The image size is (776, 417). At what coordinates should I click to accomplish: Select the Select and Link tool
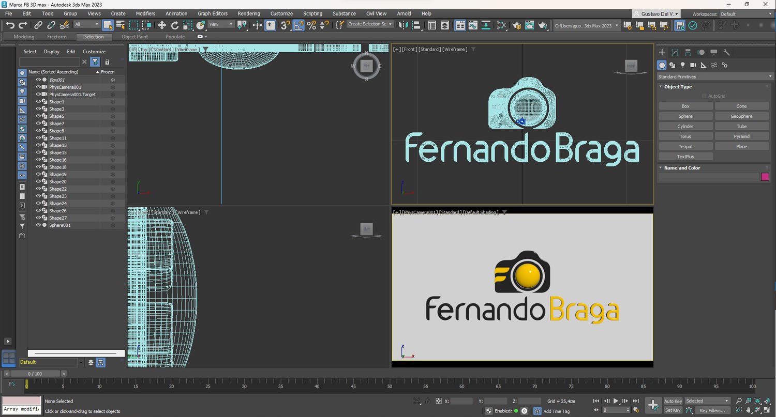tap(39, 25)
